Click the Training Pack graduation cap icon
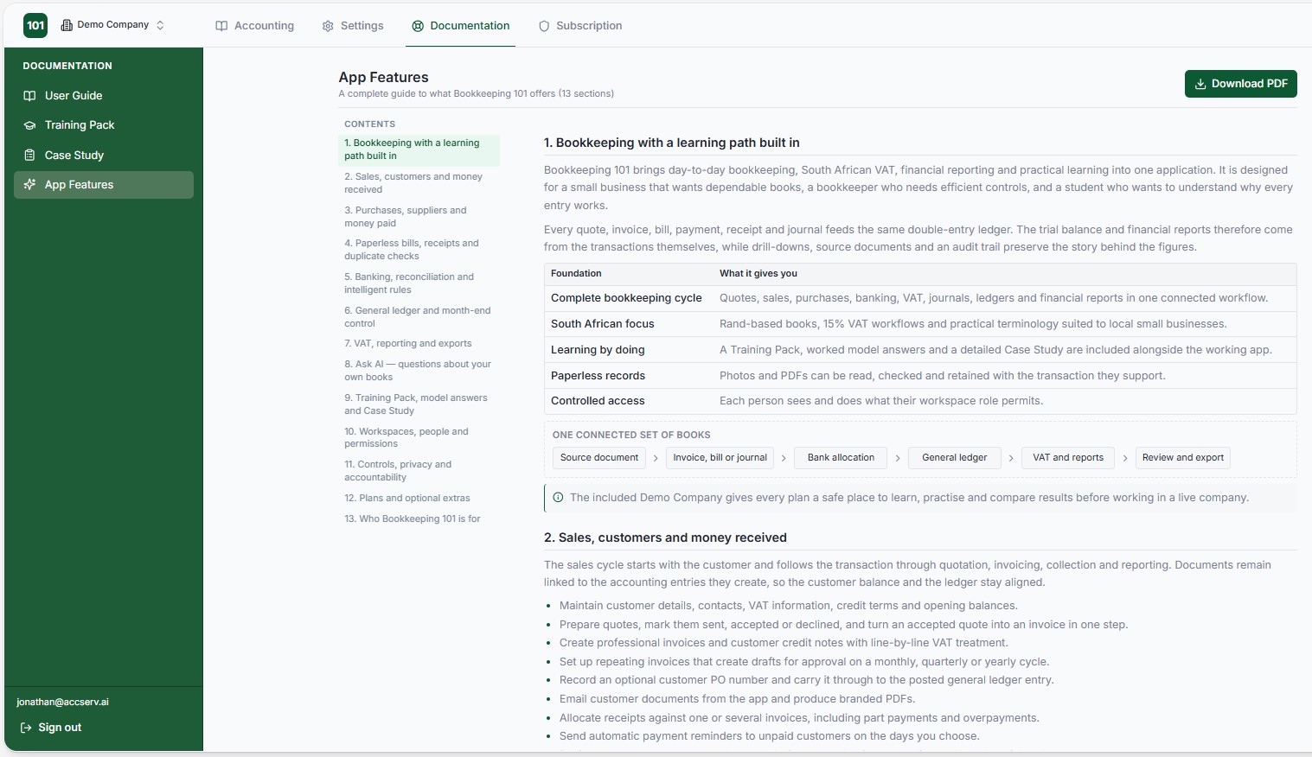Image resolution: width=1312 pixels, height=757 pixels. pyautogui.click(x=29, y=125)
